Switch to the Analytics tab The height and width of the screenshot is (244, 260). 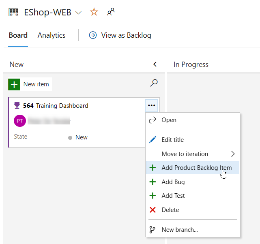pos(52,35)
